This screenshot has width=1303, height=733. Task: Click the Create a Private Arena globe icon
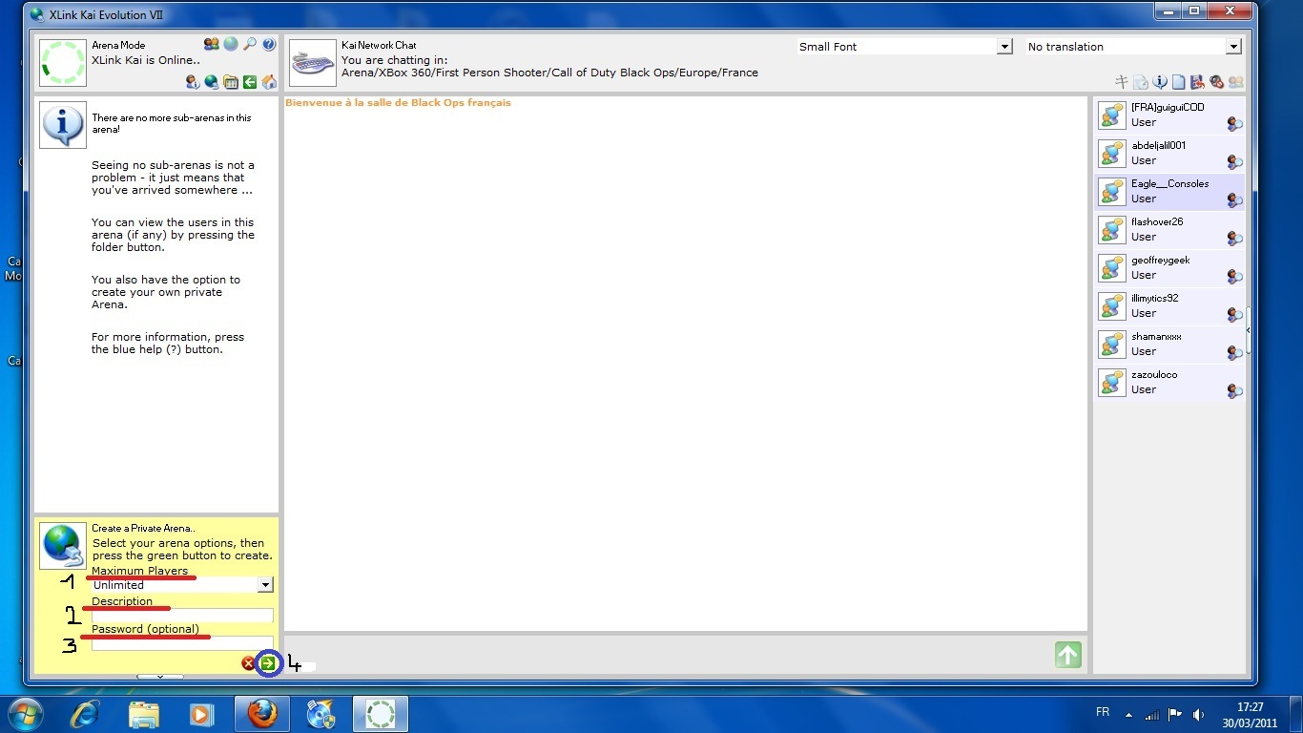pos(63,546)
